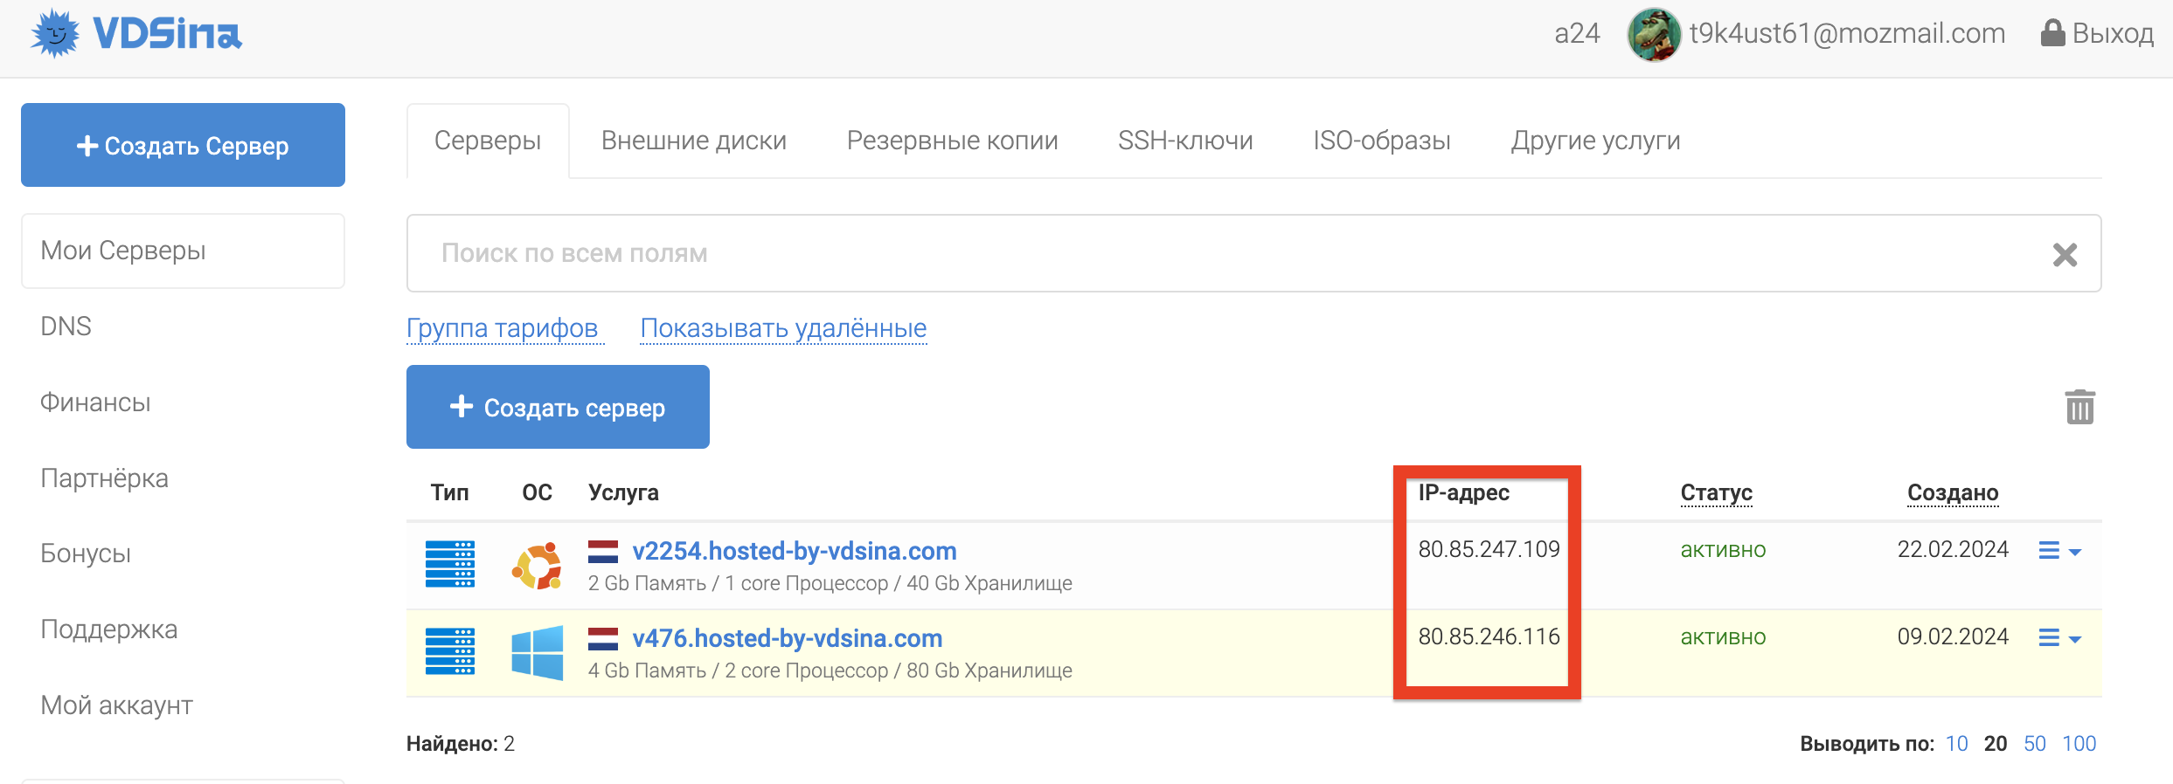2173x784 pixels.
Task: Switch to the Внешние диски tab
Action: 694,141
